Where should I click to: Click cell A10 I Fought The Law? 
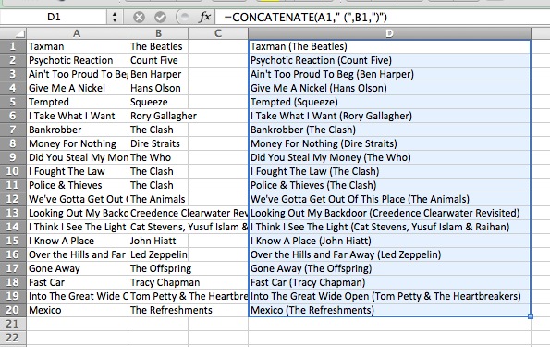tap(77, 171)
